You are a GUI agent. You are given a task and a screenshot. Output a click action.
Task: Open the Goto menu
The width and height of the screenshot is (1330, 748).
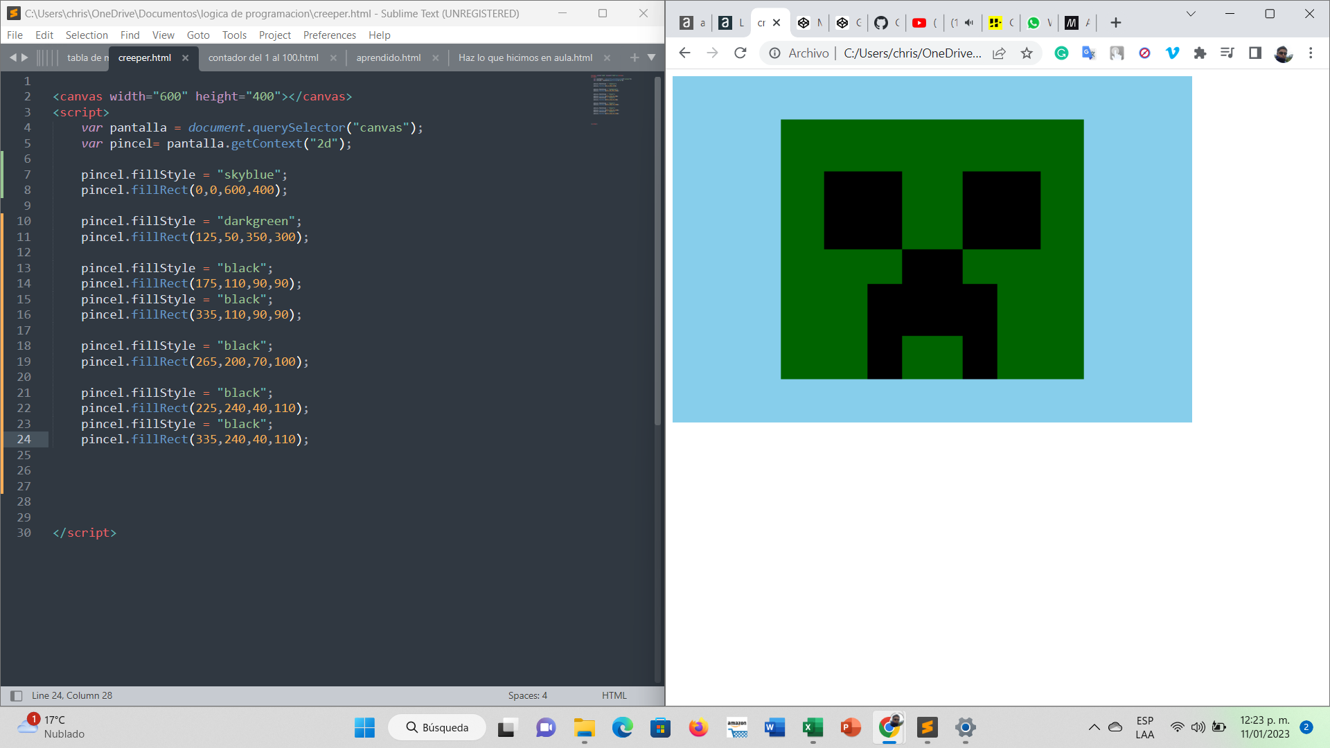tap(198, 35)
